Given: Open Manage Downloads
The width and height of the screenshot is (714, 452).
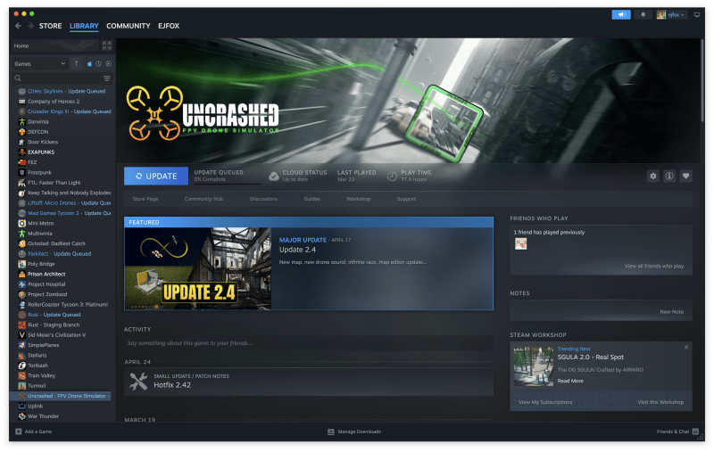Looking at the screenshot, I should click(354, 431).
